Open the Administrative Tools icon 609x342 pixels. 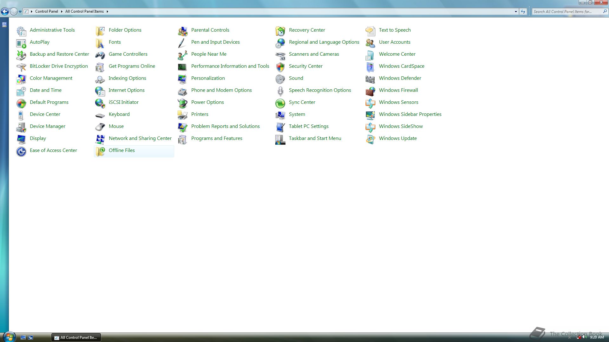21,31
